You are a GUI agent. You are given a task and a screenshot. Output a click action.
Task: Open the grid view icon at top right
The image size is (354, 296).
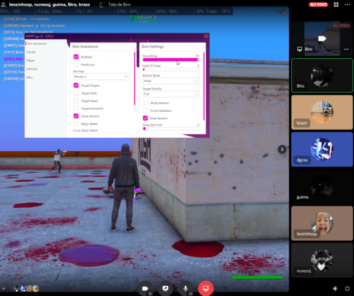(x=336, y=4)
